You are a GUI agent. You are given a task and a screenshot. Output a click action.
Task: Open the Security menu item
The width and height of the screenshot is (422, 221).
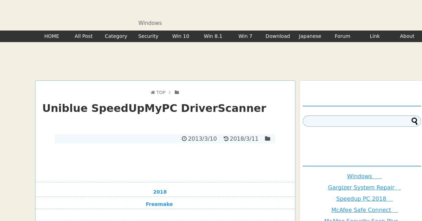pos(148,36)
